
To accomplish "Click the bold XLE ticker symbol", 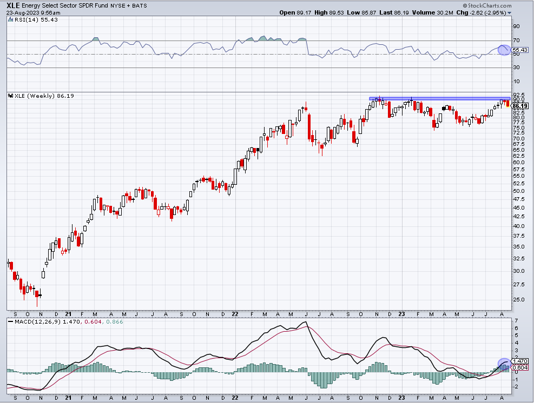I will pos(14,5).
